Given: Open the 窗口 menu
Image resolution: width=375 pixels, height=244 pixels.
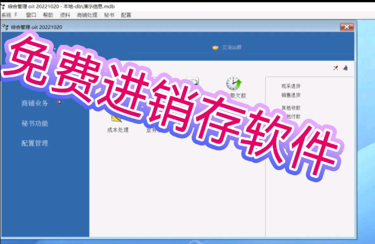Looking at the screenshot, I should 31,15.
